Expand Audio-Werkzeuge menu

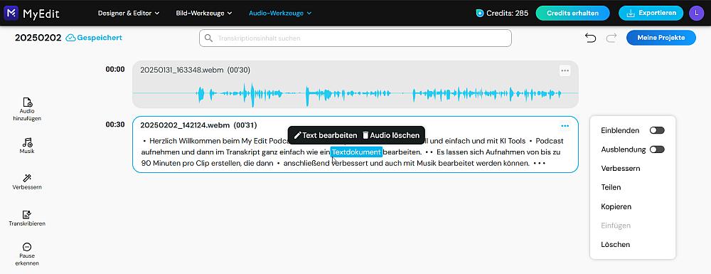[x=280, y=13]
